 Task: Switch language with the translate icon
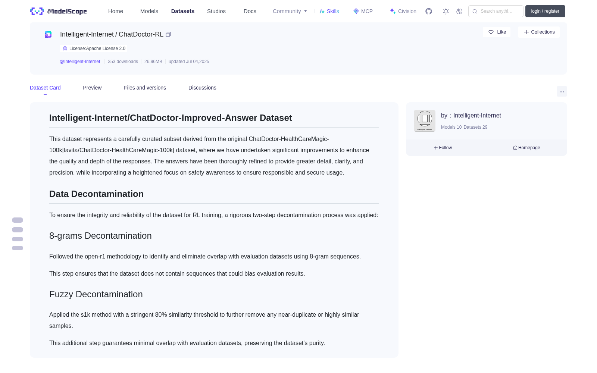(459, 11)
